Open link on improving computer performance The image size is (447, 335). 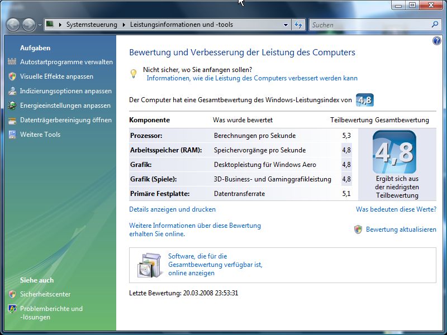(252, 78)
